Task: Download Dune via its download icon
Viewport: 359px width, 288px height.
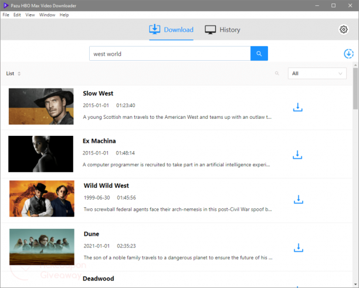Action: tap(299, 248)
